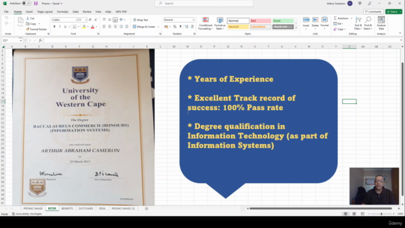Click the Share button

click(x=394, y=11)
